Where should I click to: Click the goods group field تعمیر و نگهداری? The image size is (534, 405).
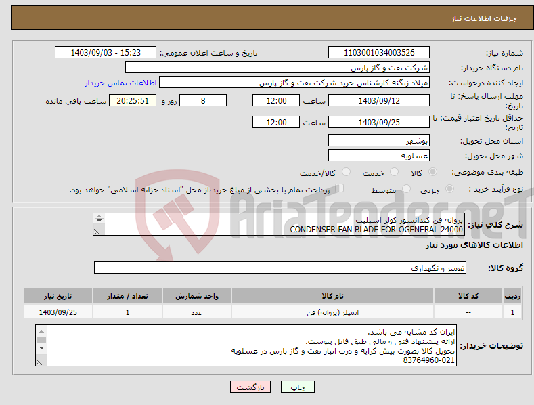coord(280,268)
